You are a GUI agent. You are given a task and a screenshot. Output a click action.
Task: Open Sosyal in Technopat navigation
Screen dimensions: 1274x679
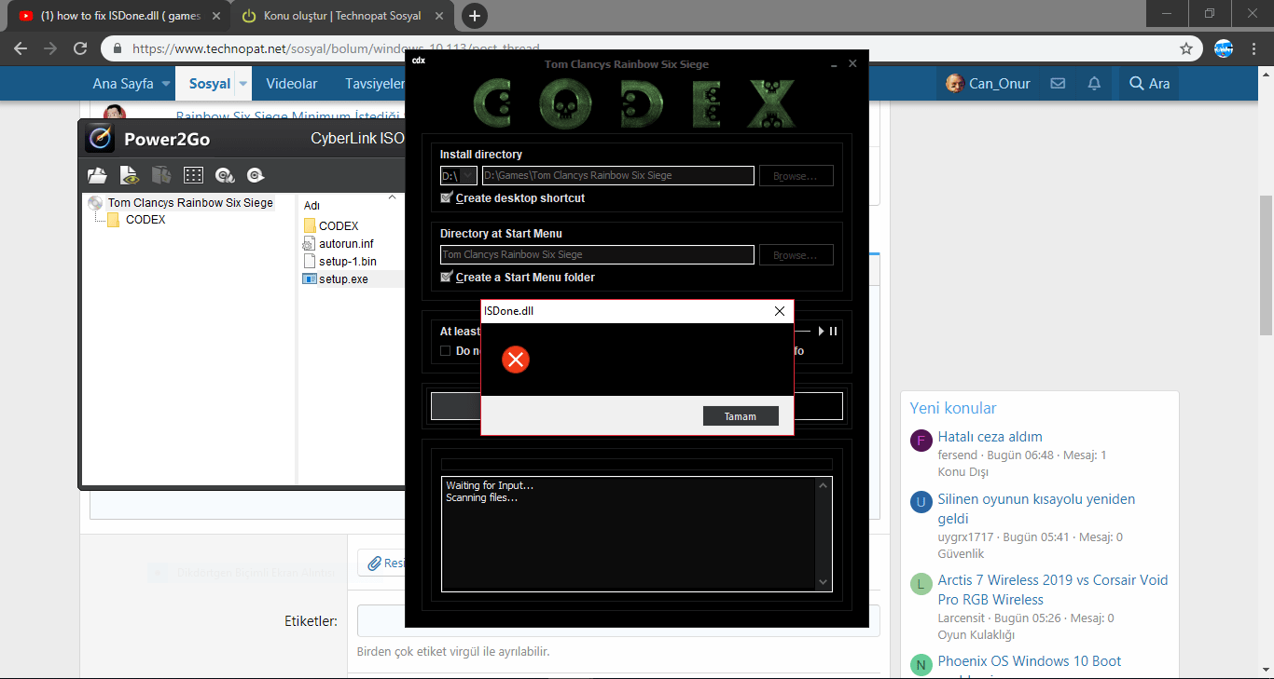(x=210, y=84)
